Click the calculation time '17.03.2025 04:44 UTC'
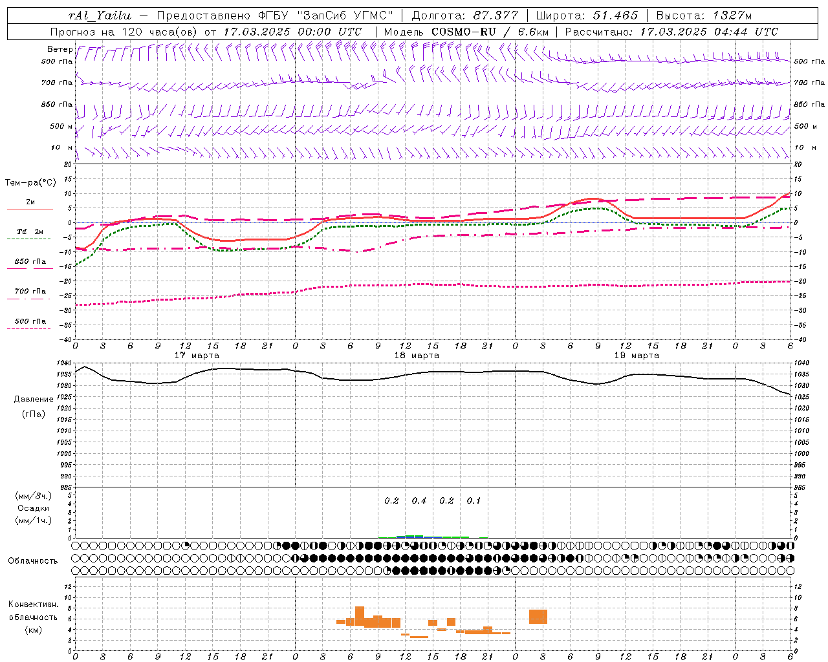The image size is (828, 662). tap(709, 32)
